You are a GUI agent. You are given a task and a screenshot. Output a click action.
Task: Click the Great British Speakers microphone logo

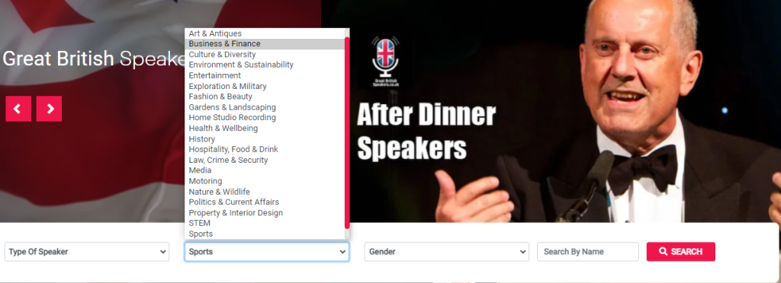(x=385, y=62)
